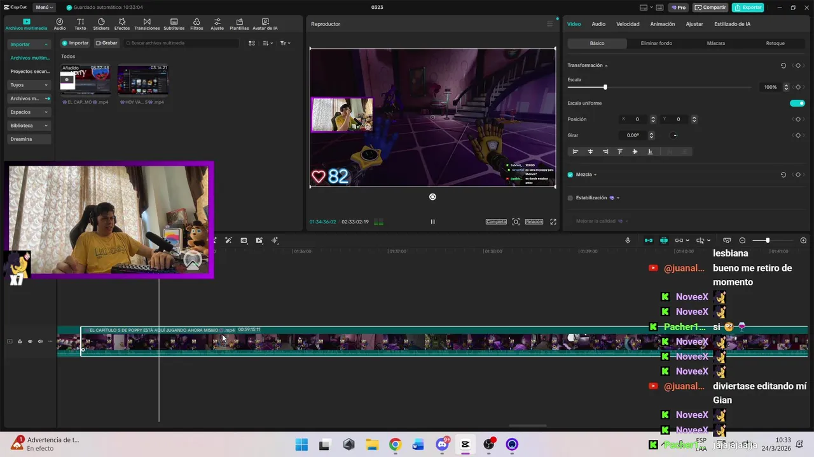Viewport: 814px width, 457px height.
Task: Pause playback in the player
Action: coord(432,222)
